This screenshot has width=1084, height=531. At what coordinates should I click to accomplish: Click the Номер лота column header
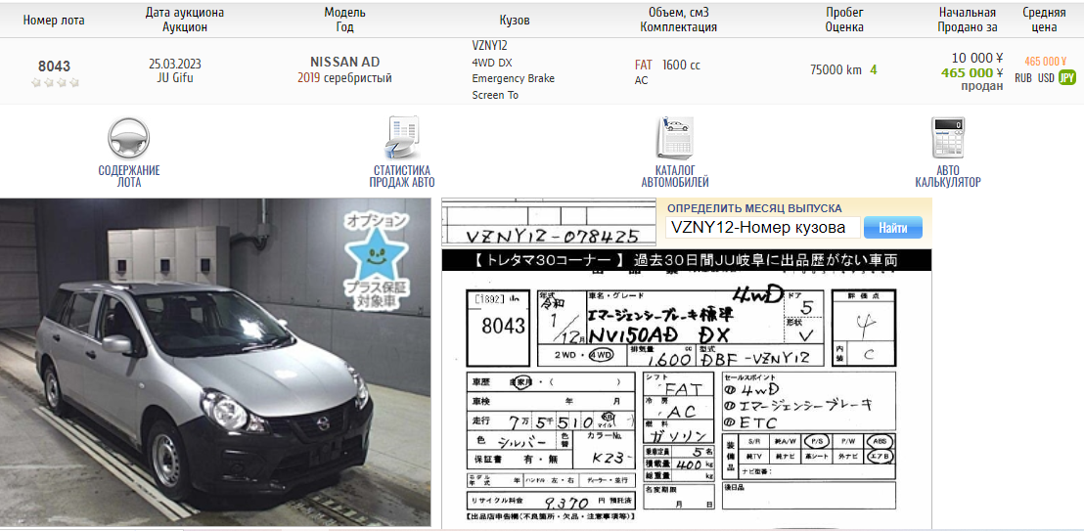coord(54,21)
